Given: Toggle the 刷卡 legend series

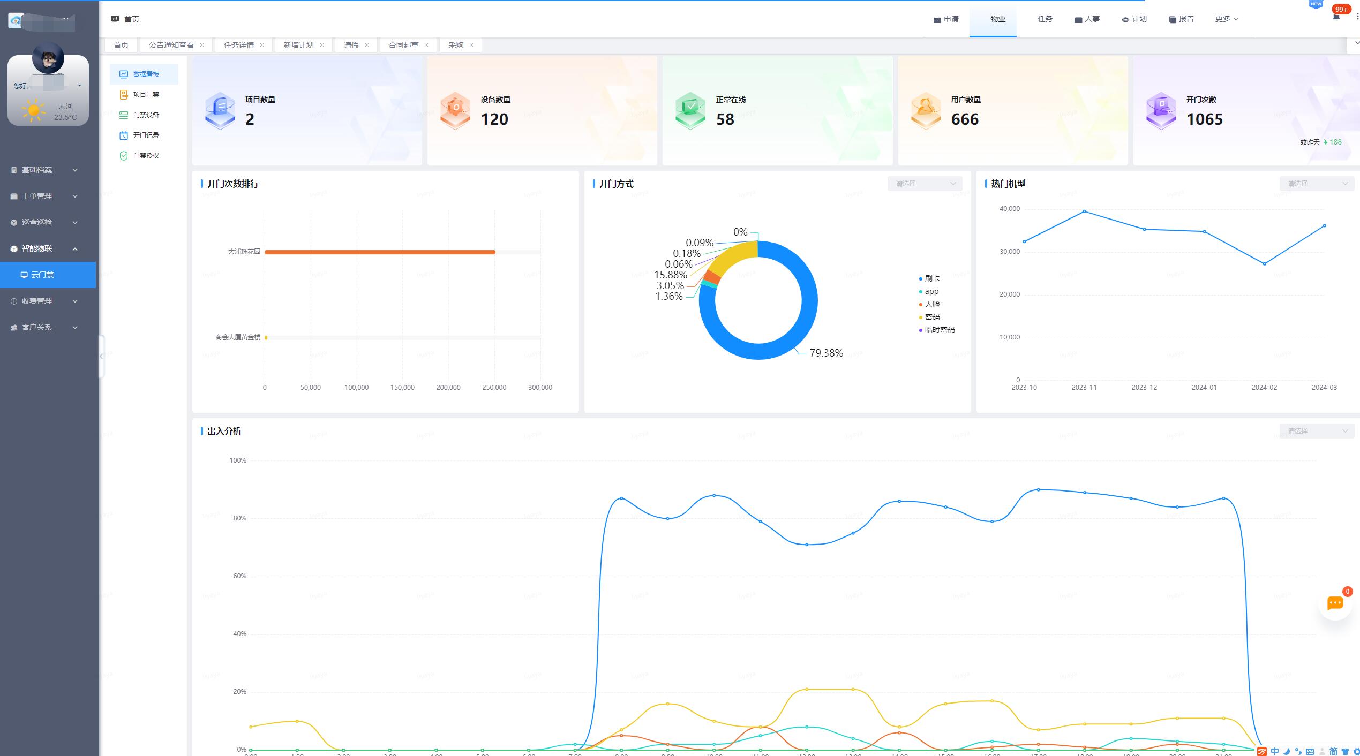Looking at the screenshot, I should click(x=929, y=278).
